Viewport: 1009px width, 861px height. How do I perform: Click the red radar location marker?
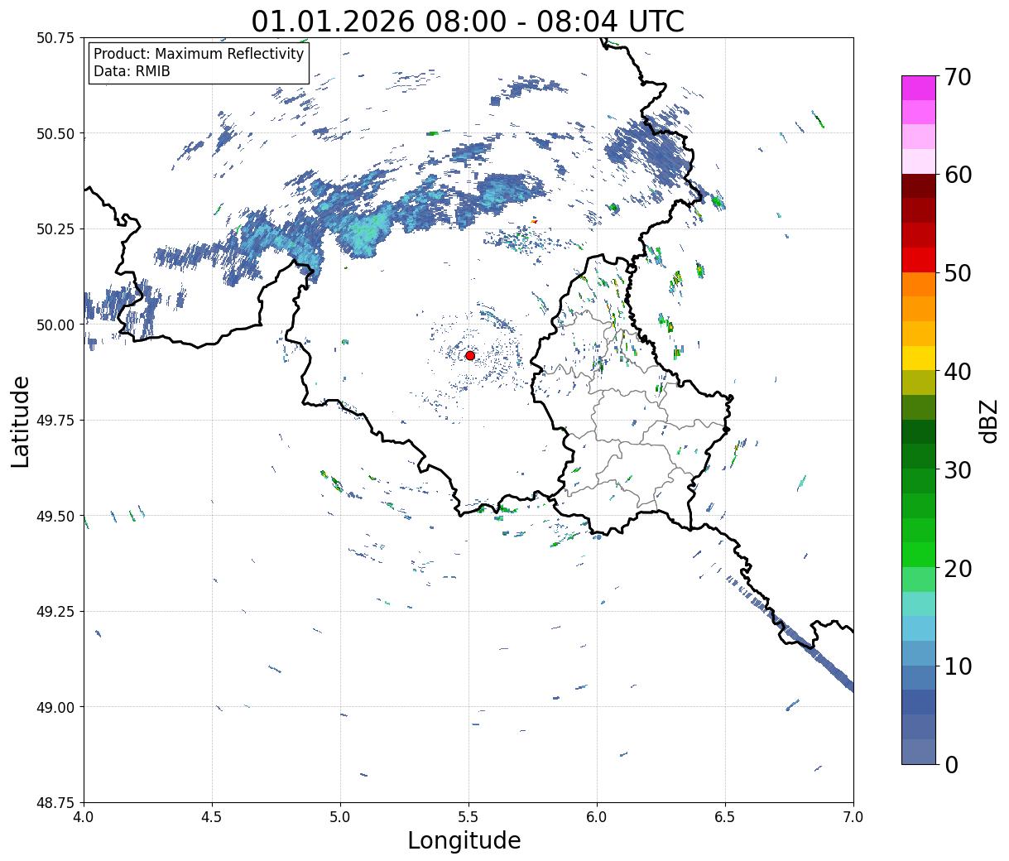pyautogui.click(x=469, y=355)
